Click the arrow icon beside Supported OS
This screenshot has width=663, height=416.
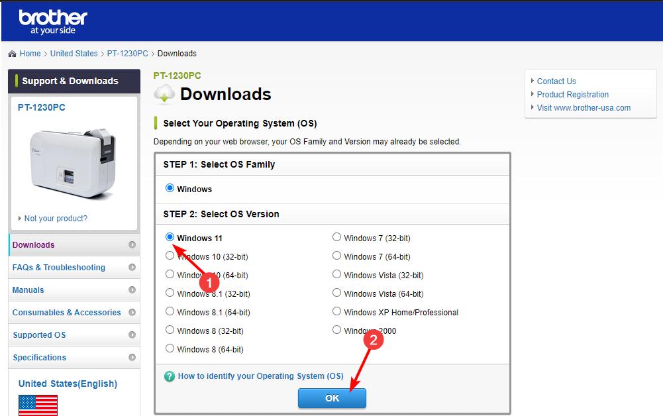click(132, 335)
